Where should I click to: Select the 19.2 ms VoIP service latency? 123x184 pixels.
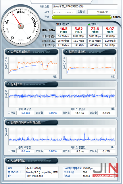[x=80, y=152]
